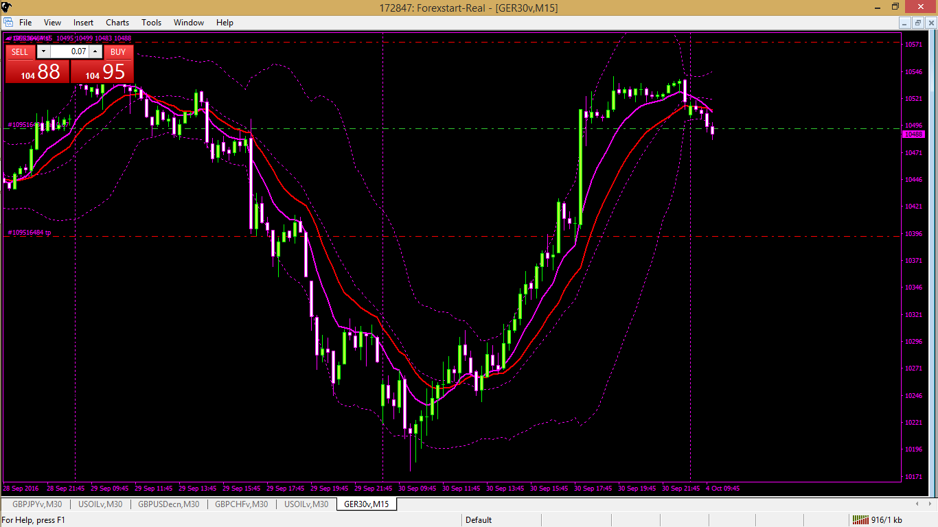Select the GER30v,M15 chart tab
This screenshot has width=938, height=527.
coord(367,504)
